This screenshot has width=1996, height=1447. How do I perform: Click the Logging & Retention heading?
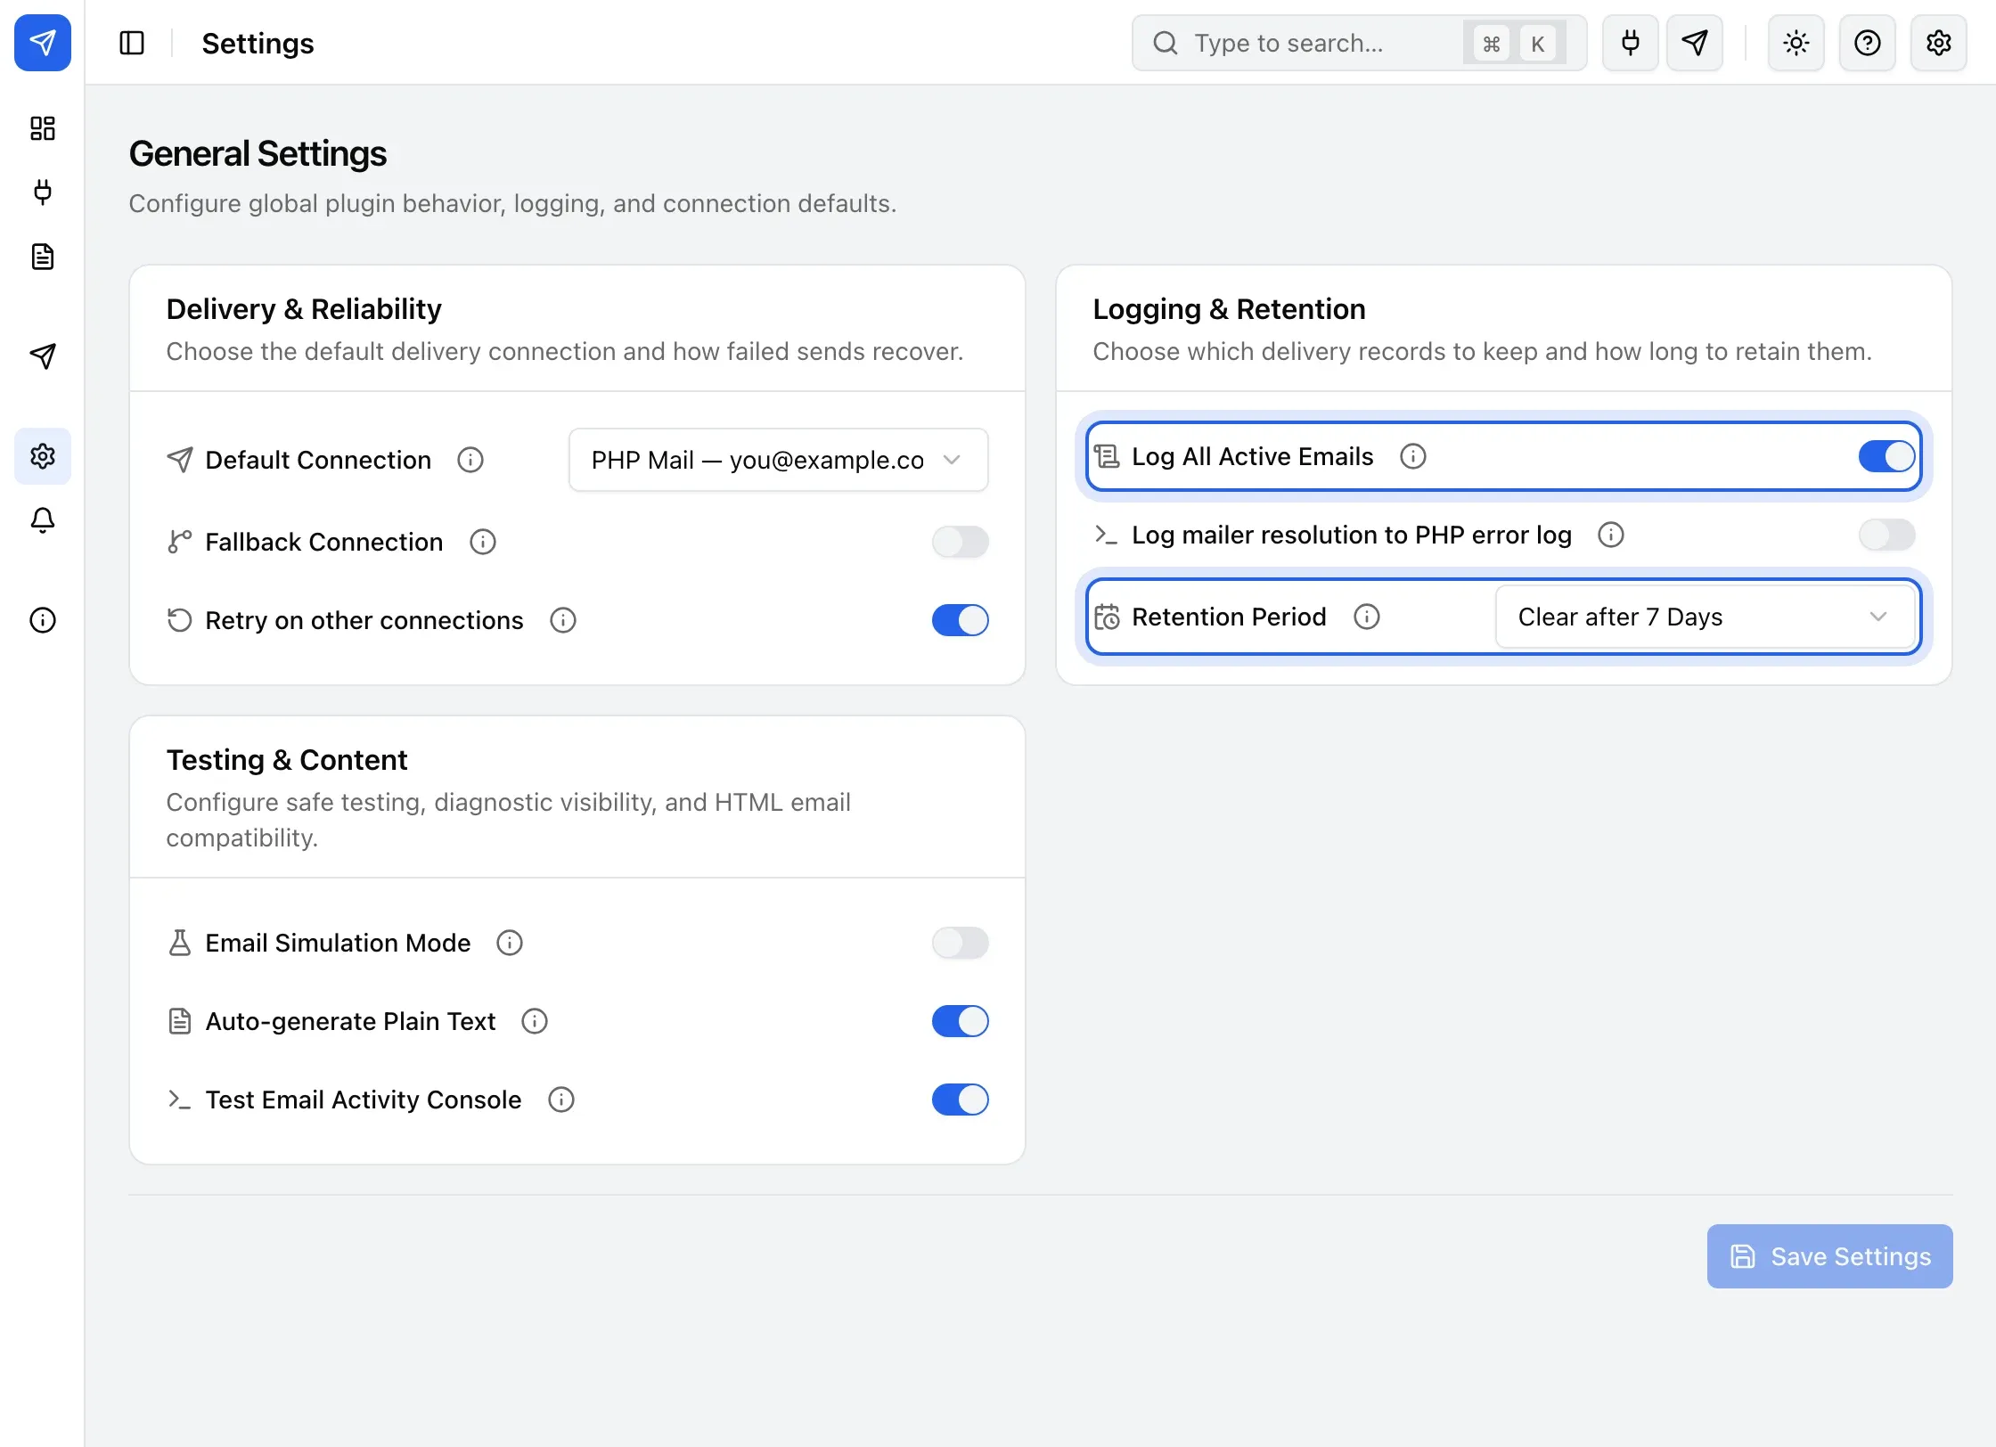pos(1229,309)
